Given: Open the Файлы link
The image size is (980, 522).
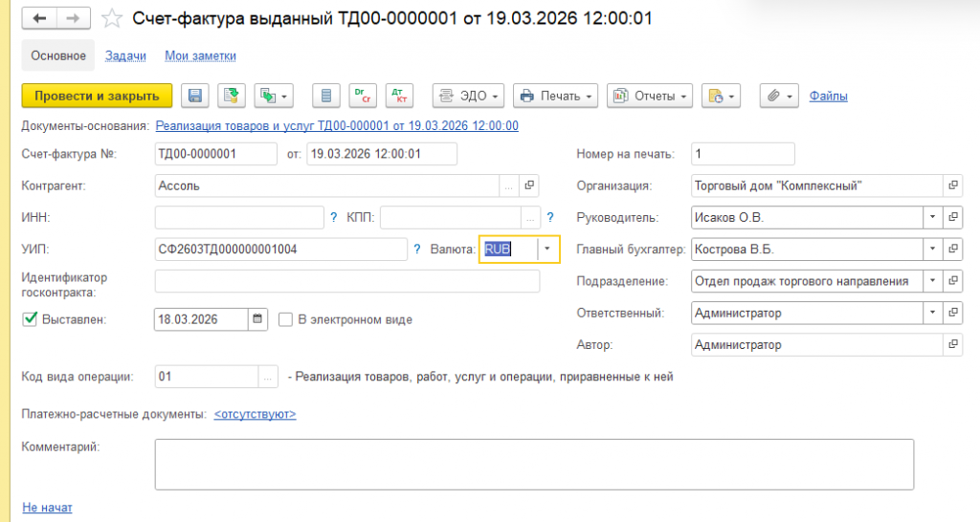Looking at the screenshot, I should [x=828, y=97].
